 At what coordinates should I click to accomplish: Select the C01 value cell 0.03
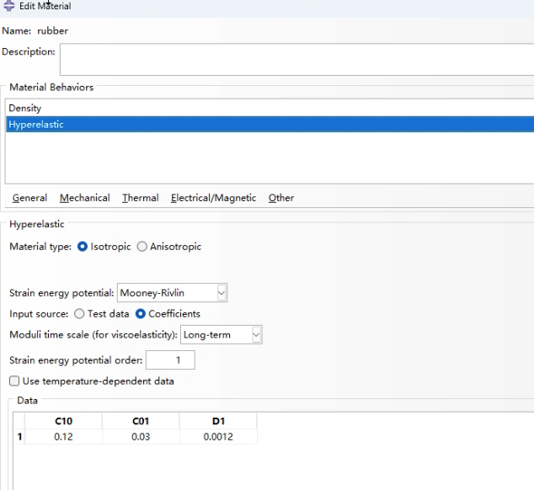click(x=141, y=437)
